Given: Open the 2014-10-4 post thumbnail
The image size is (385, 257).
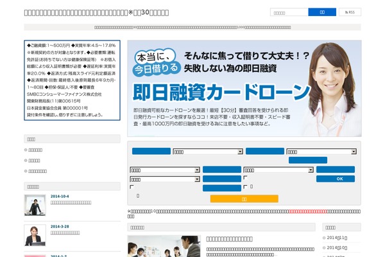Looking at the screenshot, I should point(35,205).
